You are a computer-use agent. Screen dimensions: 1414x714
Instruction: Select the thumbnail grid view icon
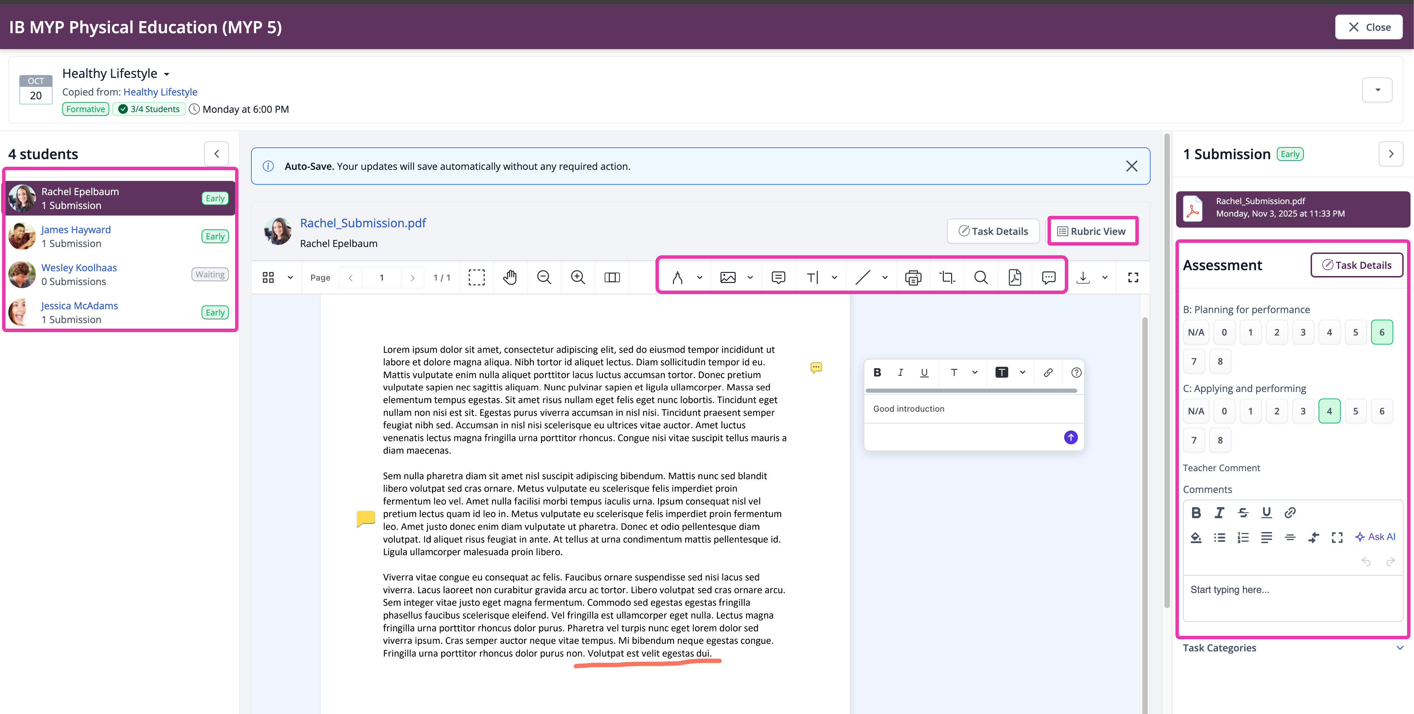pyautogui.click(x=268, y=277)
